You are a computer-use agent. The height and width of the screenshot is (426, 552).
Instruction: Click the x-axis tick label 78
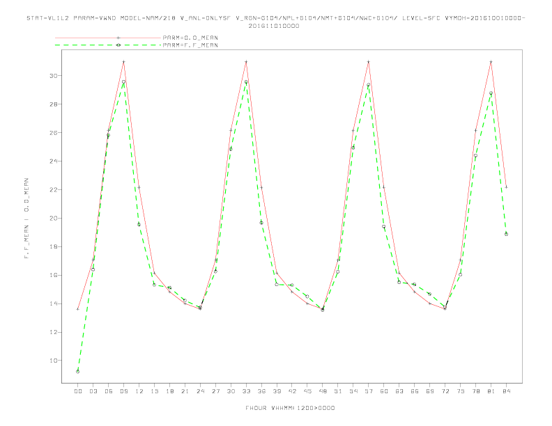pyautogui.click(x=476, y=391)
